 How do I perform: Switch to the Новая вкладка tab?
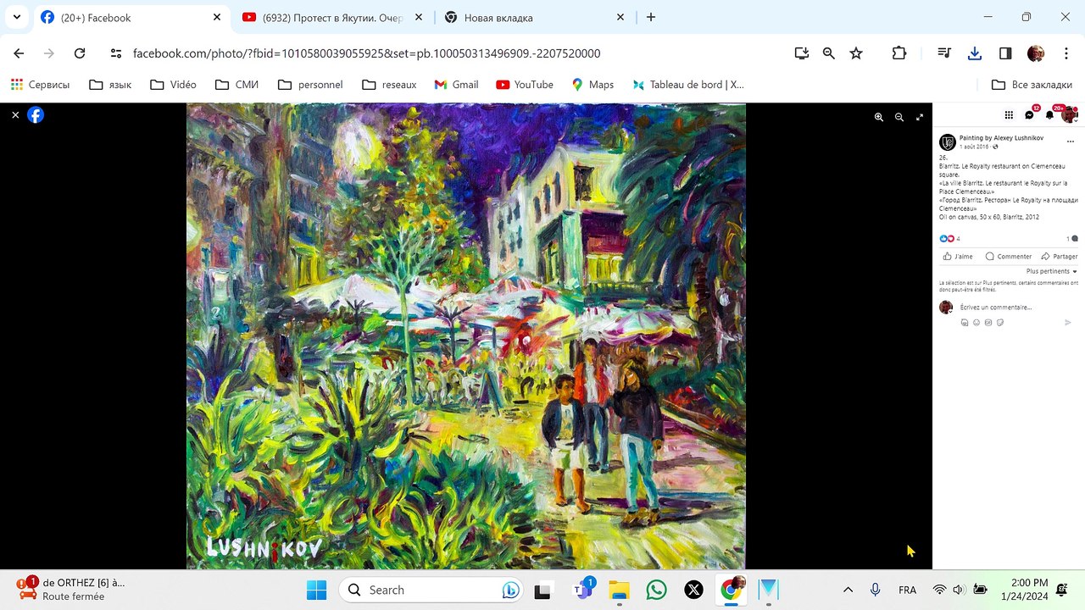(534, 17)
